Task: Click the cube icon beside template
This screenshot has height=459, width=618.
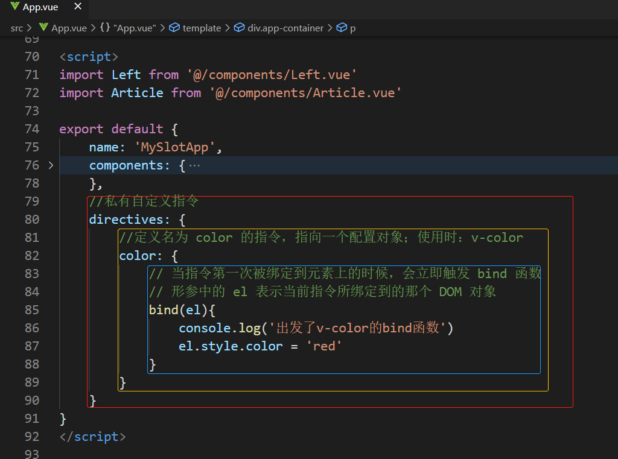Action: (x=174, y=28)
